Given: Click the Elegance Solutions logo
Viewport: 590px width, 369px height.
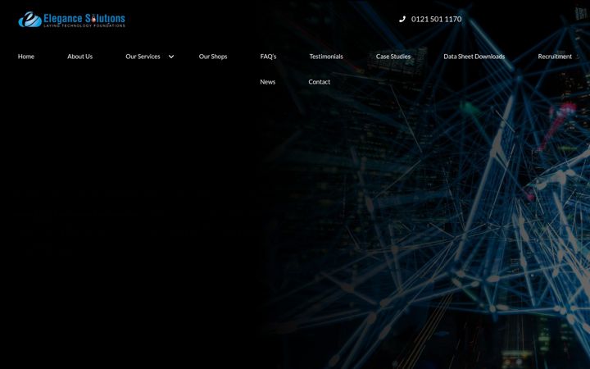Looking at the screenshot, I should tap(71, 20).
